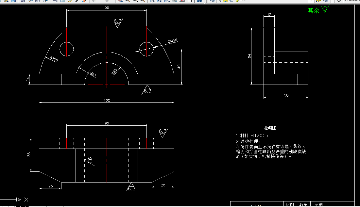Click the 比例 cell in the title block
Screen dimensions: 360x207
pyautogui.click(x=290, y=204)
